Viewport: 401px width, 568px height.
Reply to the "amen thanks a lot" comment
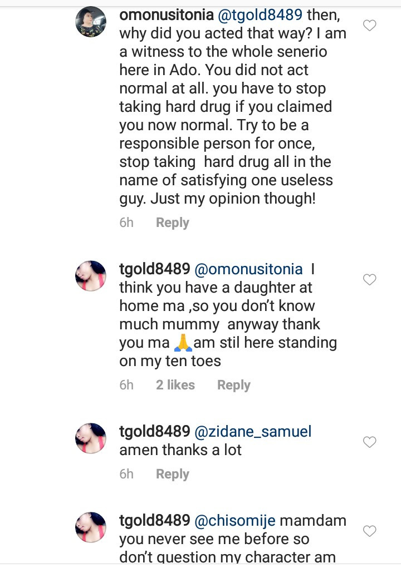point(172,474)
